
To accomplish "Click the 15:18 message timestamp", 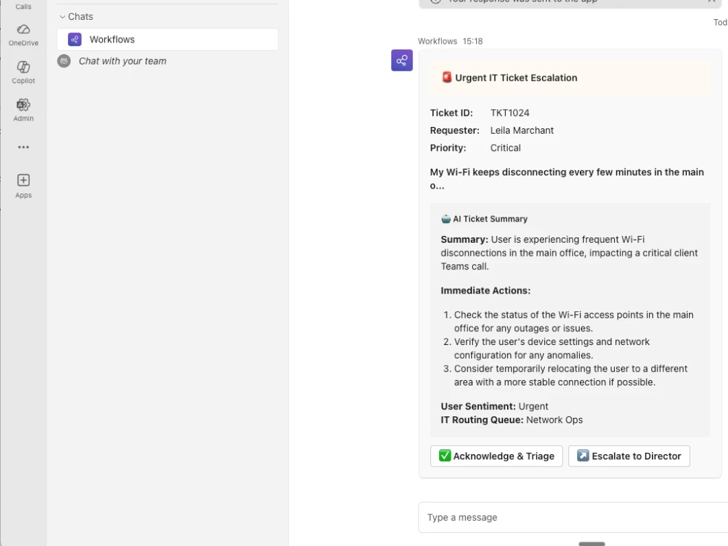I will (x=473, y=41).
